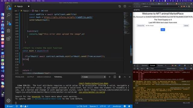Switch to the PROBLEMS panel tab
Screen dimensions: 193x108
[x=20, y=77]
